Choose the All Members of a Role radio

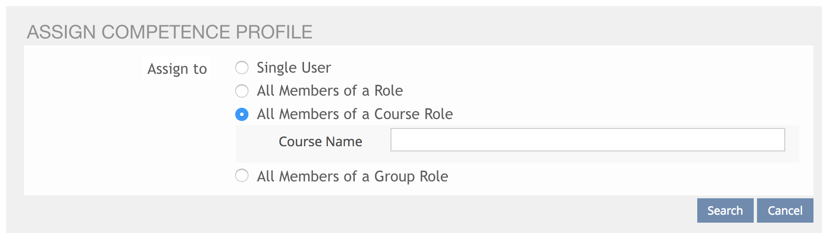(x=242, y=91)
